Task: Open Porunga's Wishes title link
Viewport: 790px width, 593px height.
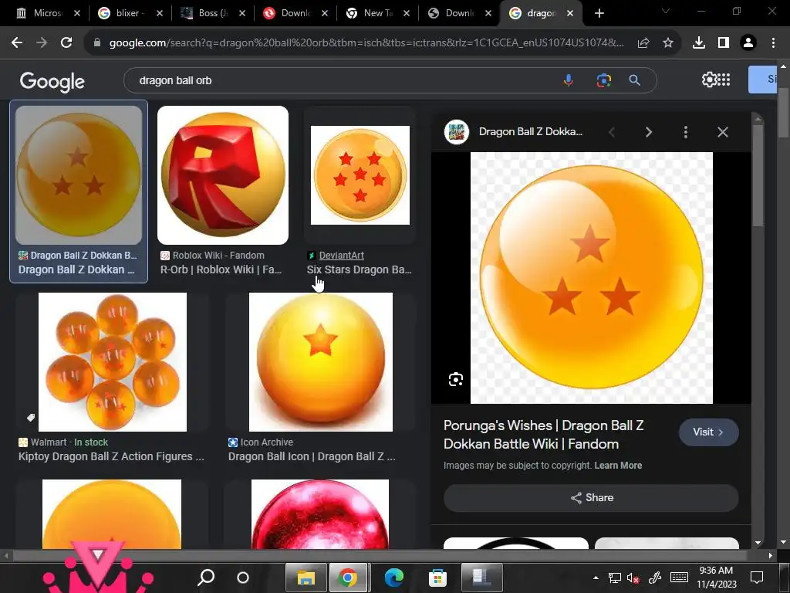Action: pos(544,435)
